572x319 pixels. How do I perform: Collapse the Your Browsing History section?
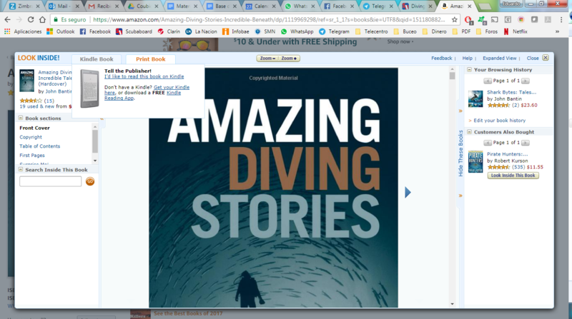(x=469, y=70)
